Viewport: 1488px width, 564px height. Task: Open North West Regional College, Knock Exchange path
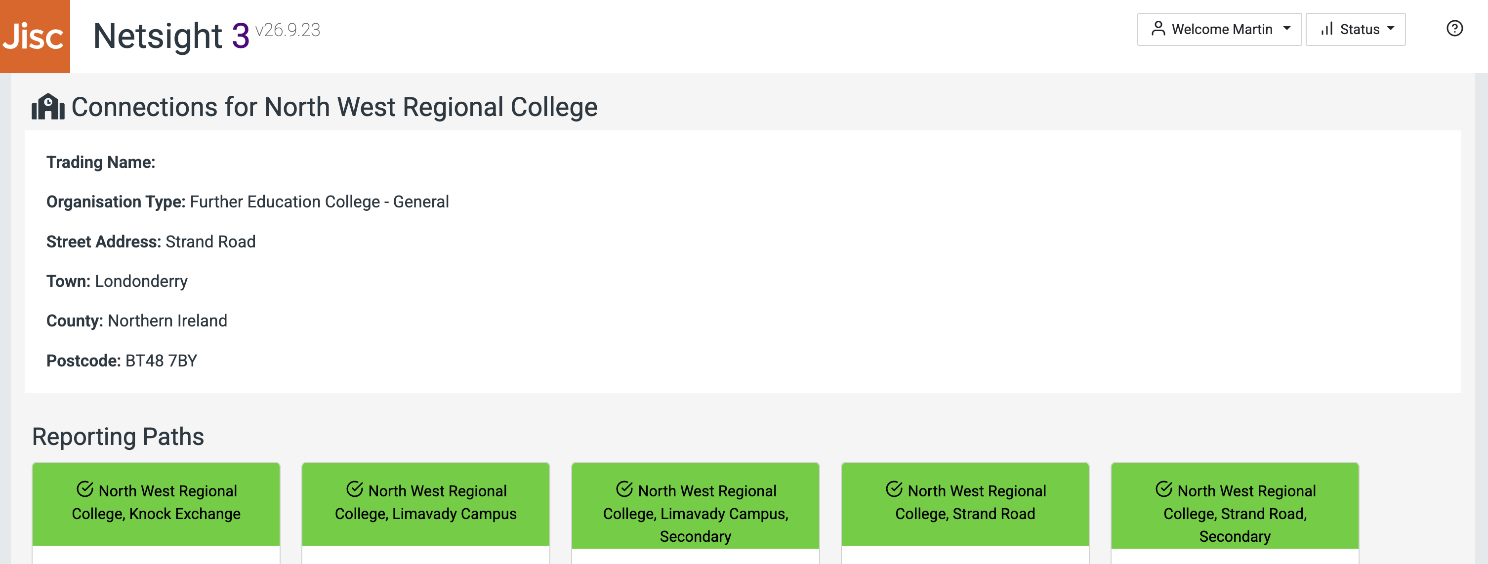click(156, 502)
